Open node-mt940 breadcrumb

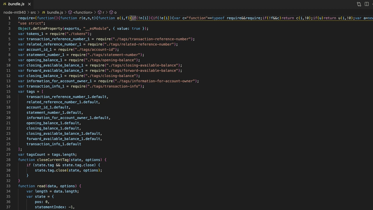(15, 12)
